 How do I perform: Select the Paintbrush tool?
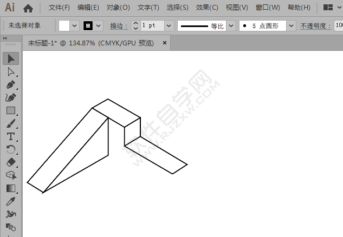(x=11, y=123)
